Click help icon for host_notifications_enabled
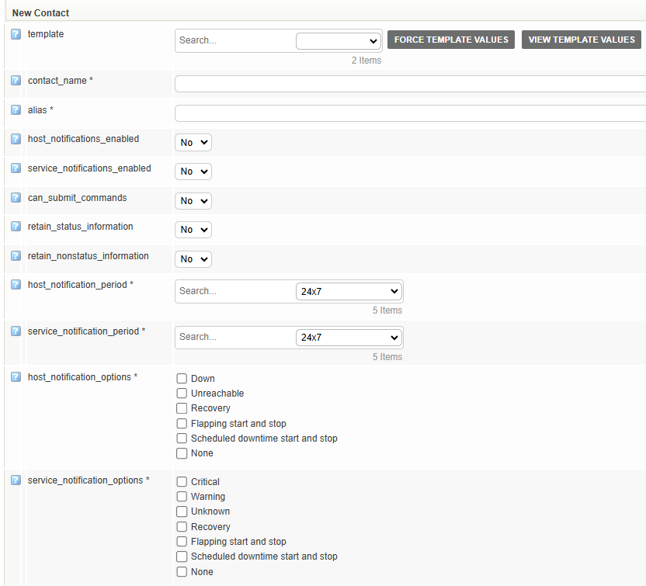Screen dimensions: 646x586 point(16,140)
